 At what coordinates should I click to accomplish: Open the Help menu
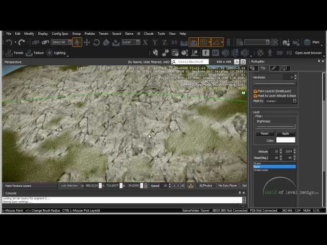[183, 34]
